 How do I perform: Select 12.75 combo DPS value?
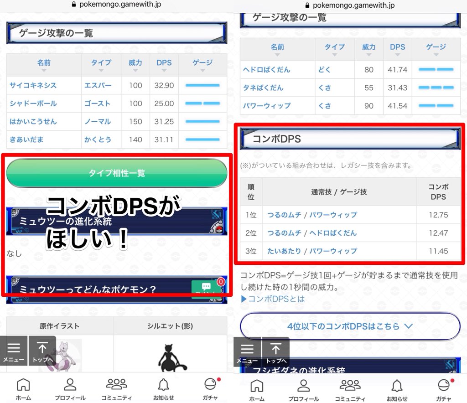coord(438,215)
